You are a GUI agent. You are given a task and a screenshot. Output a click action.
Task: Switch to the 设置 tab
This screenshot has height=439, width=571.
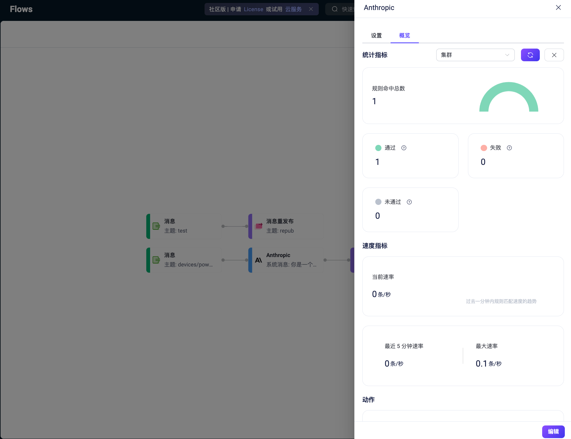376,36
